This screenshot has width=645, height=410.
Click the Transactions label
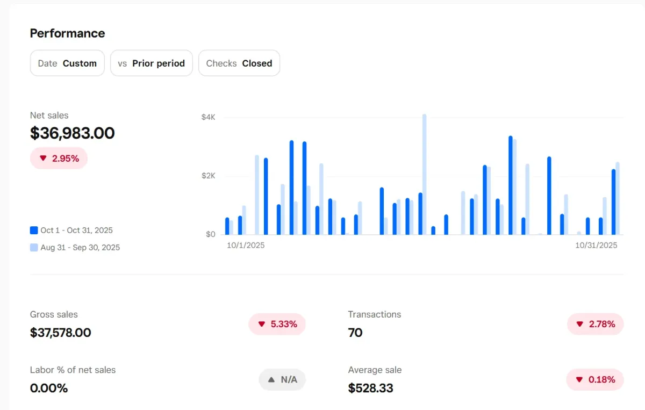375,314
